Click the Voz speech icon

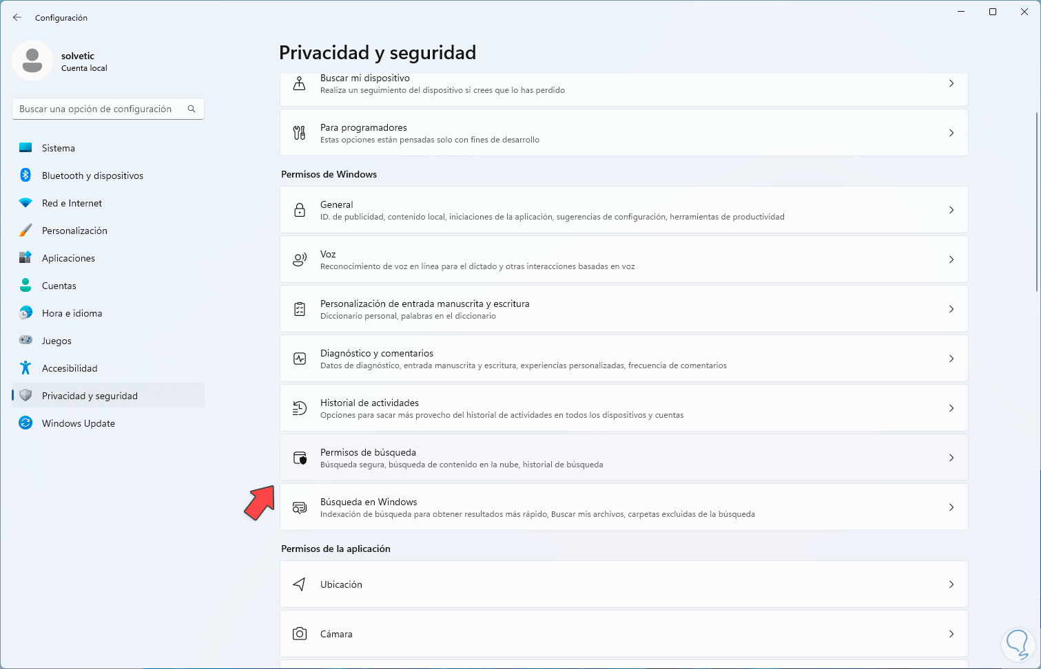pyautogui.click(x=300, y=259)
